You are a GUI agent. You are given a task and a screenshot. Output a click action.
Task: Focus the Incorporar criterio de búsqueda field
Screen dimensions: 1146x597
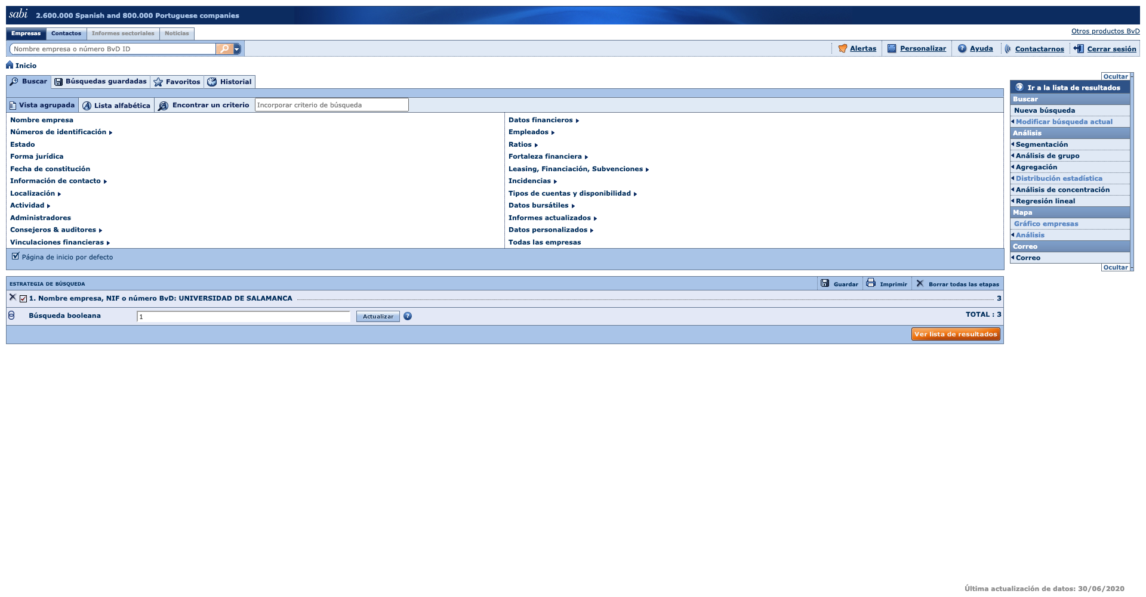(332, 105)
